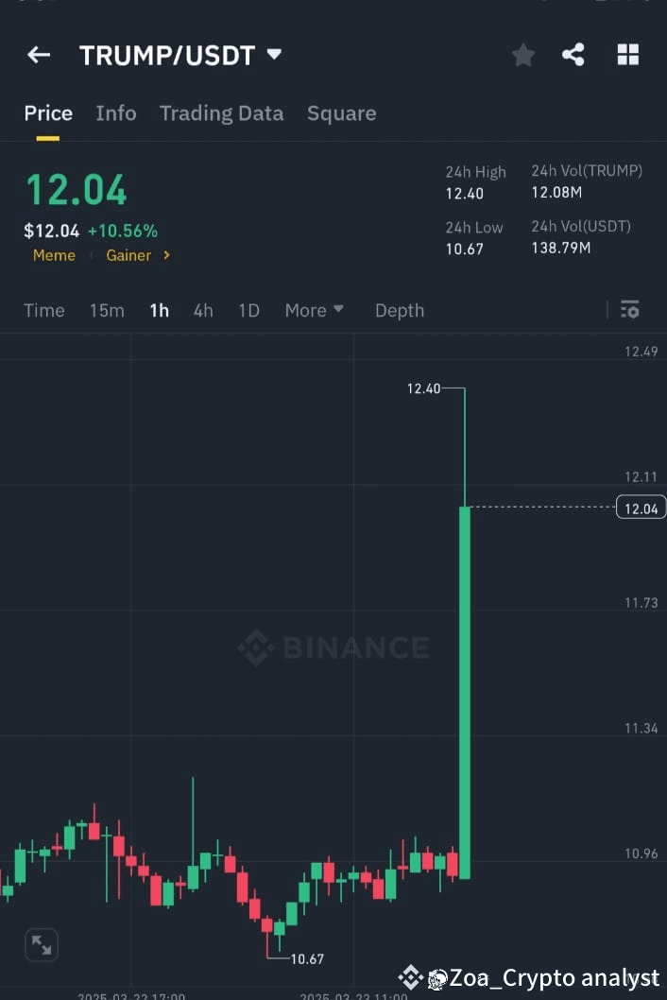Select the 4h timeframe
Image resolution: width=667 pixels, height=1000 pixels.
pos(202,310)
